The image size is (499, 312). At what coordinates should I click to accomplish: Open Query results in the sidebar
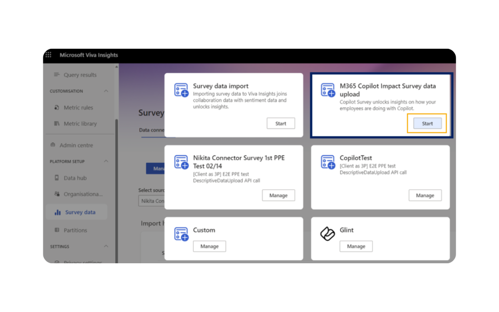coord(80,75)
